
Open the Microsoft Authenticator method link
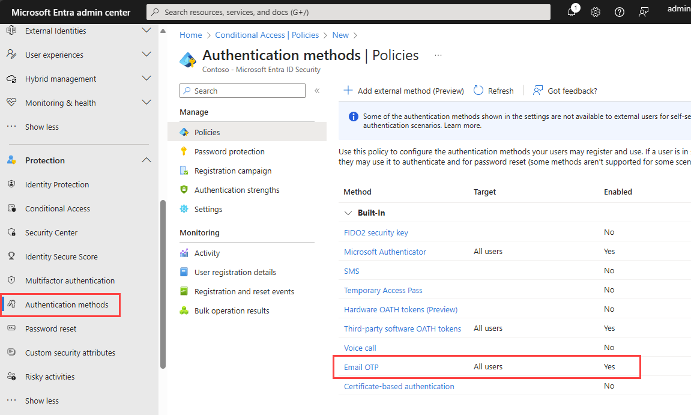385,252
